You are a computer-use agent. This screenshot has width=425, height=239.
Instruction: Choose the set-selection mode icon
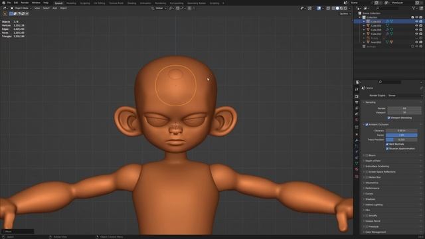pyautogui.click(x=11, y=13)
